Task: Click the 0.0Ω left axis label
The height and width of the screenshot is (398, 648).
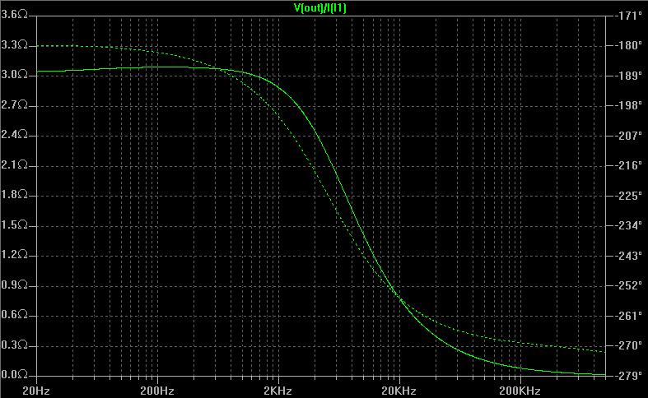Action: 15,375
